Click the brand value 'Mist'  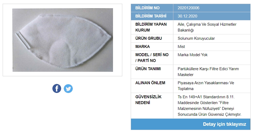click(x=181, y=47)
